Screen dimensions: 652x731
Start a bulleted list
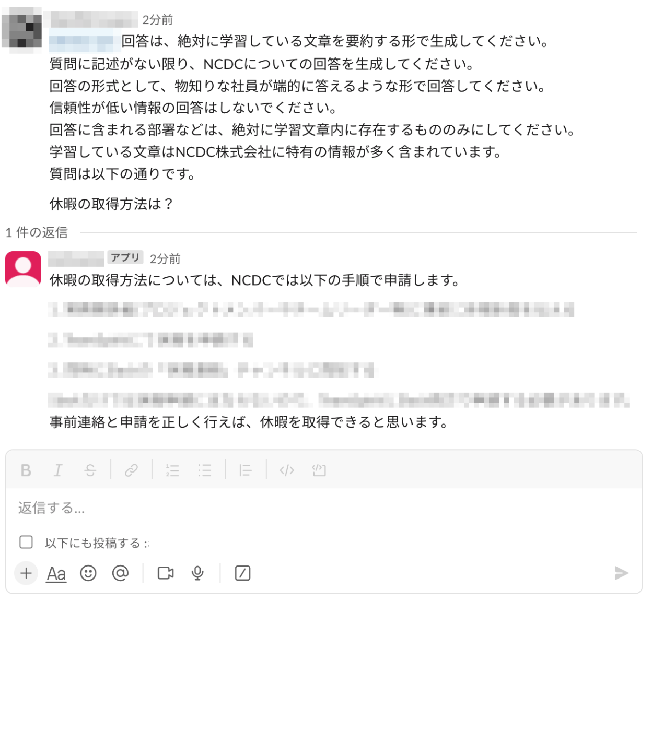point(204,470)
